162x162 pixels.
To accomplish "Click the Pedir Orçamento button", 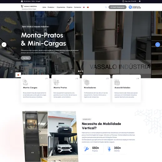I will pos(117,7).
